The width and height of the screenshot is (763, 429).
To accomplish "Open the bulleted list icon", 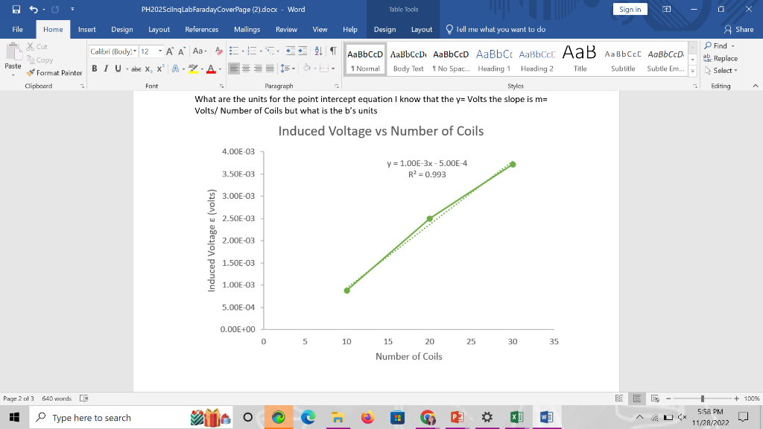I will pyautogui.click(x=232, y=51).
